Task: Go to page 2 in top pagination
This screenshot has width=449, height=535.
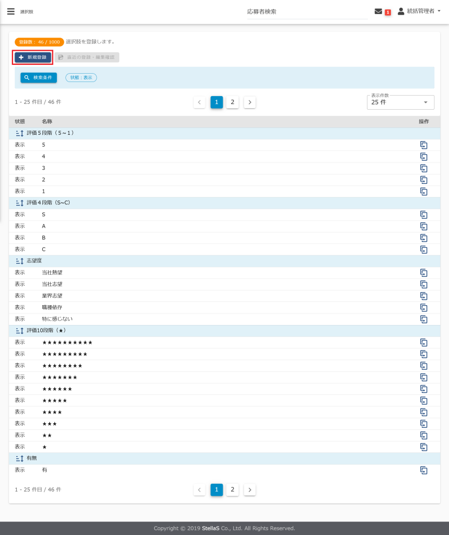Action: click(x=233, y=102)
